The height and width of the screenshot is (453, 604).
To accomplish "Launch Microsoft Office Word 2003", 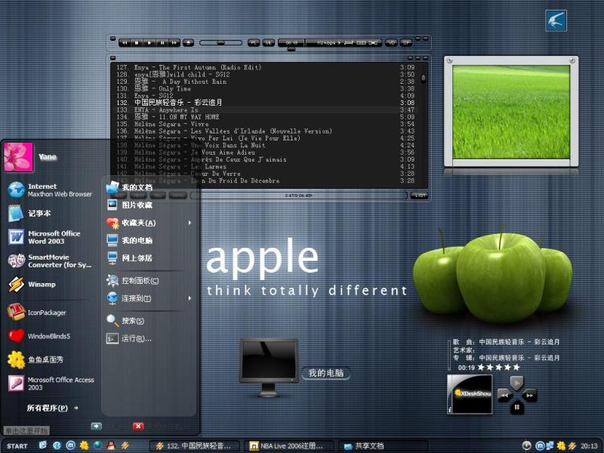I will coord(53,237).
